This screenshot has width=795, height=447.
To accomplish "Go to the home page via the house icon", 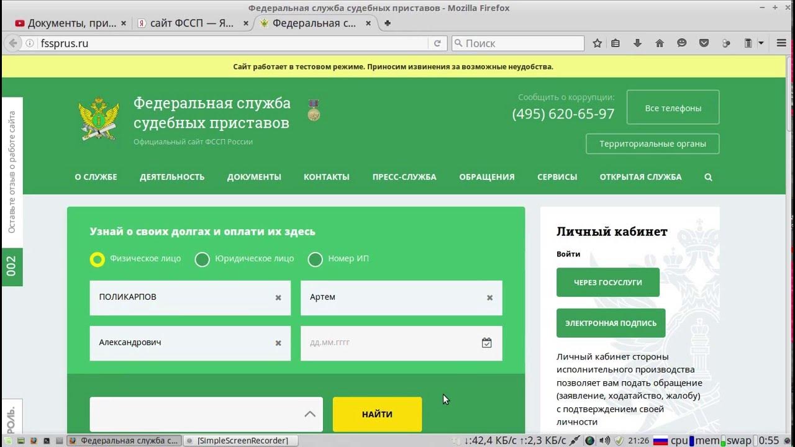I will pos(660,43).
